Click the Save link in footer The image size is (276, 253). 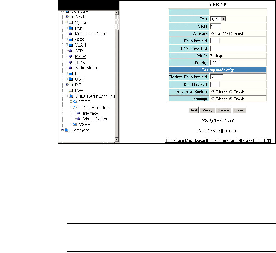click(x=212, y=140)
